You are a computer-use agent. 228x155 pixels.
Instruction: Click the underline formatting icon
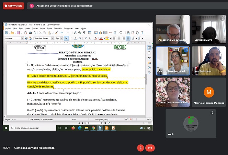76,38
